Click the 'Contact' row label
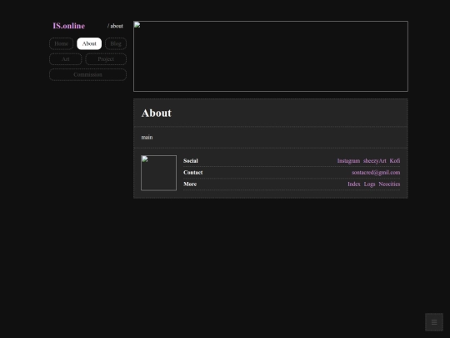 click(192, 173)
